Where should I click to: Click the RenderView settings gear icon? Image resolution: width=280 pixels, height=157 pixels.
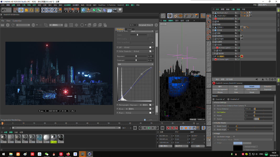(x=156, y=25)
